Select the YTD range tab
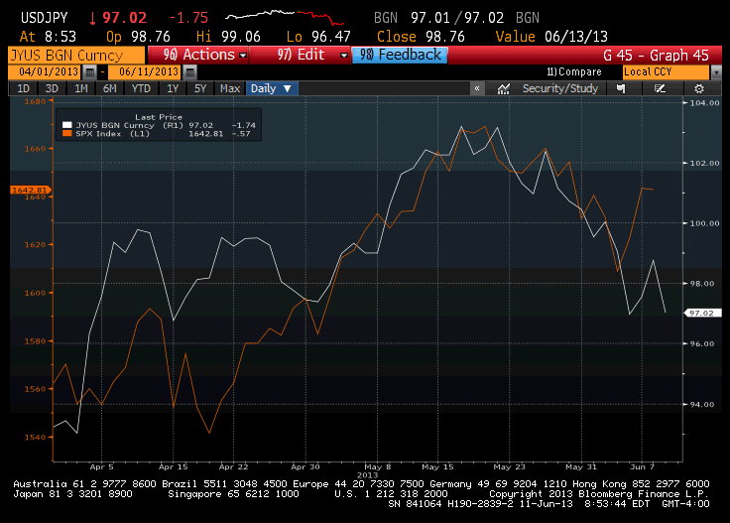 [141, 88]
